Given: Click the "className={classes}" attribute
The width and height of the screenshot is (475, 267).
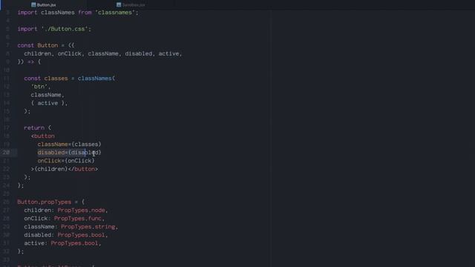Looking at the screenshot, I should pos(69,144).
